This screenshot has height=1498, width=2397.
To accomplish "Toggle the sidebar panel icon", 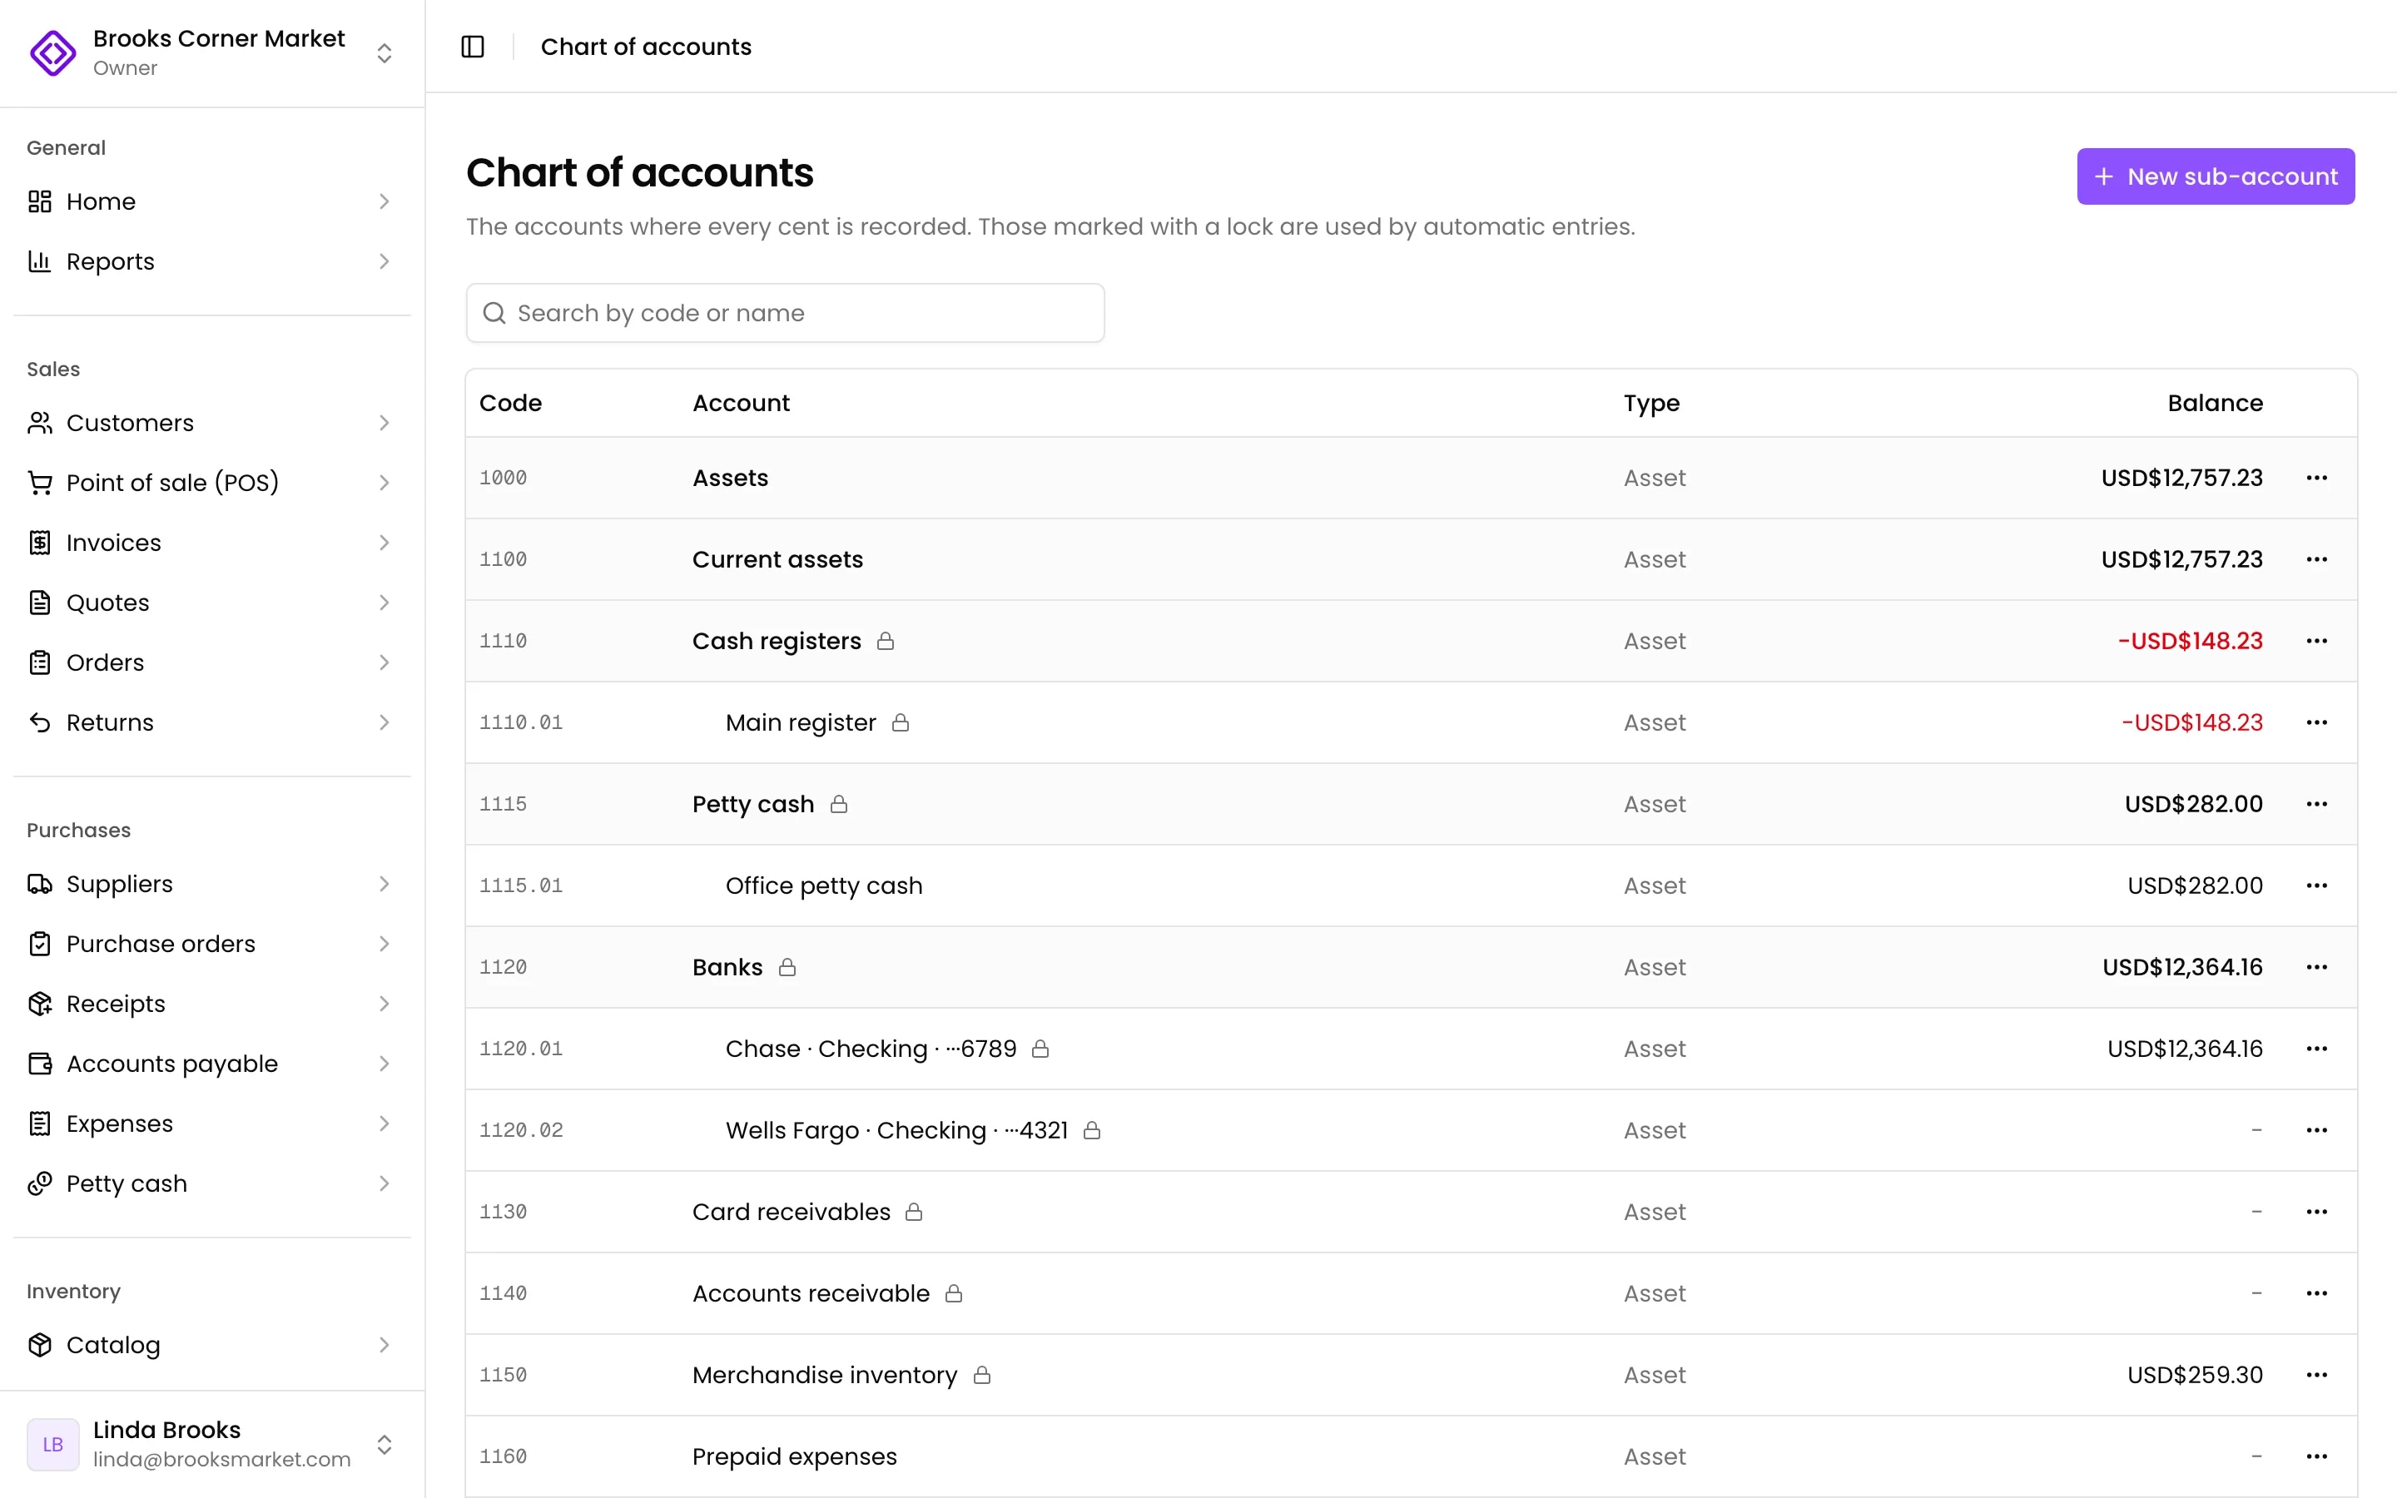I will click(x=473, y=47).
